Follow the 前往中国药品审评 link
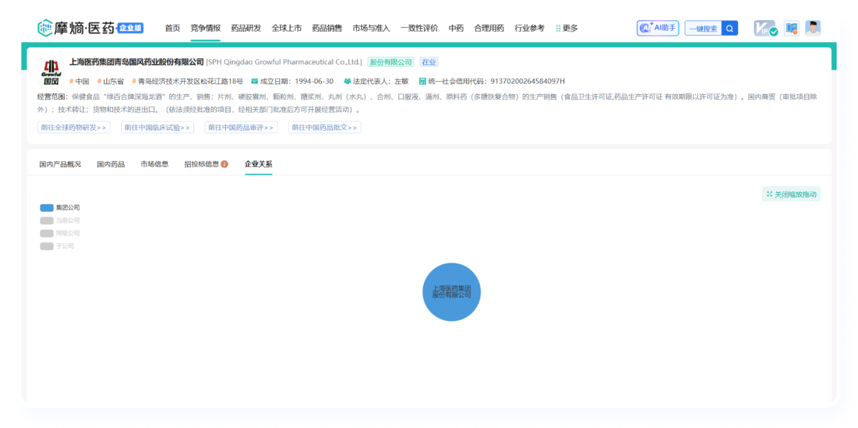The image size is (858, 428). 241,128
